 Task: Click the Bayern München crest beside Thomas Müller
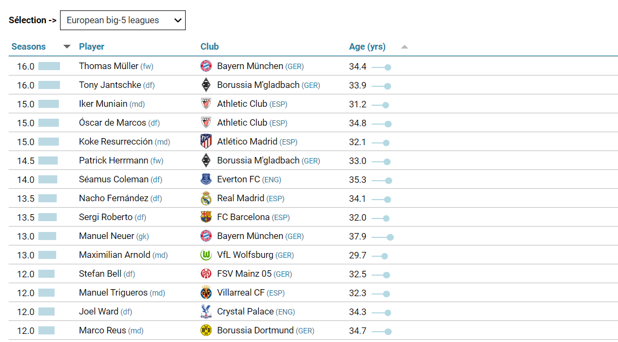point(206,66)
